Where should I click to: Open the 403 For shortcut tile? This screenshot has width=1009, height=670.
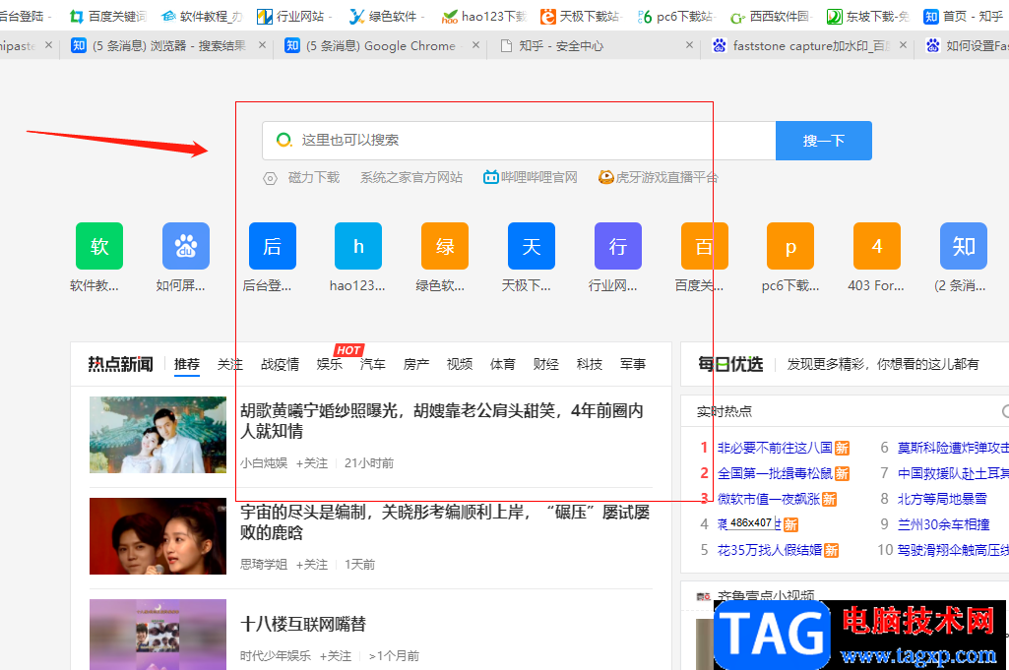pyautogui.click(x=877, y=246)
